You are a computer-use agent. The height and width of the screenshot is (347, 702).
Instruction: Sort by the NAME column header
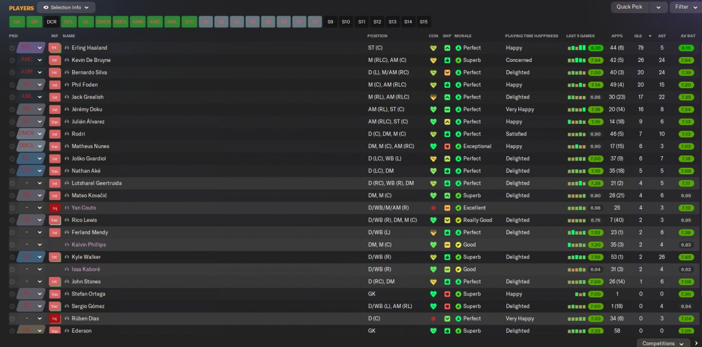[x=69, y=36]
